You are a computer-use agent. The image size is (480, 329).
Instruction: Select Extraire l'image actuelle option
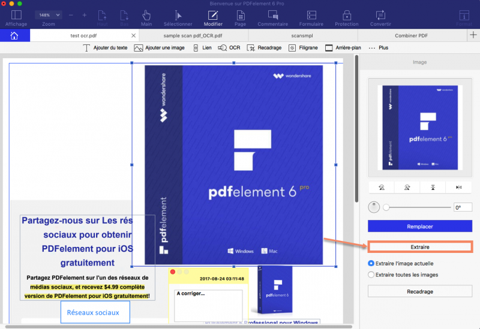pyautogui.click(x=401, y=263)
